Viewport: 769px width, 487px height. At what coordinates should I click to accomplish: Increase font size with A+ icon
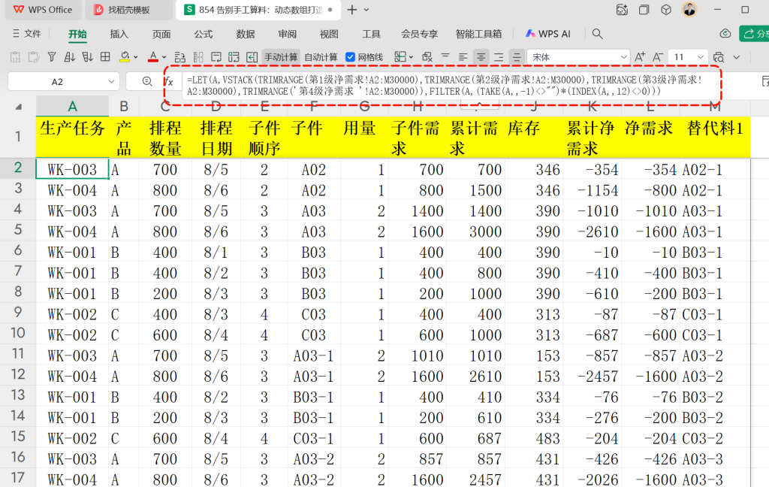(x=640, y=57)
